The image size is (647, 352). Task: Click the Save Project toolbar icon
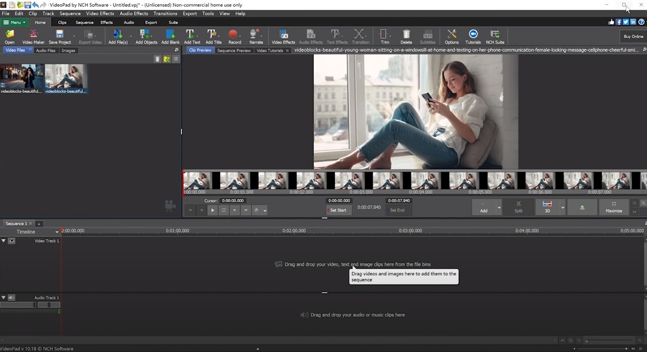click(x=60, y=36)
